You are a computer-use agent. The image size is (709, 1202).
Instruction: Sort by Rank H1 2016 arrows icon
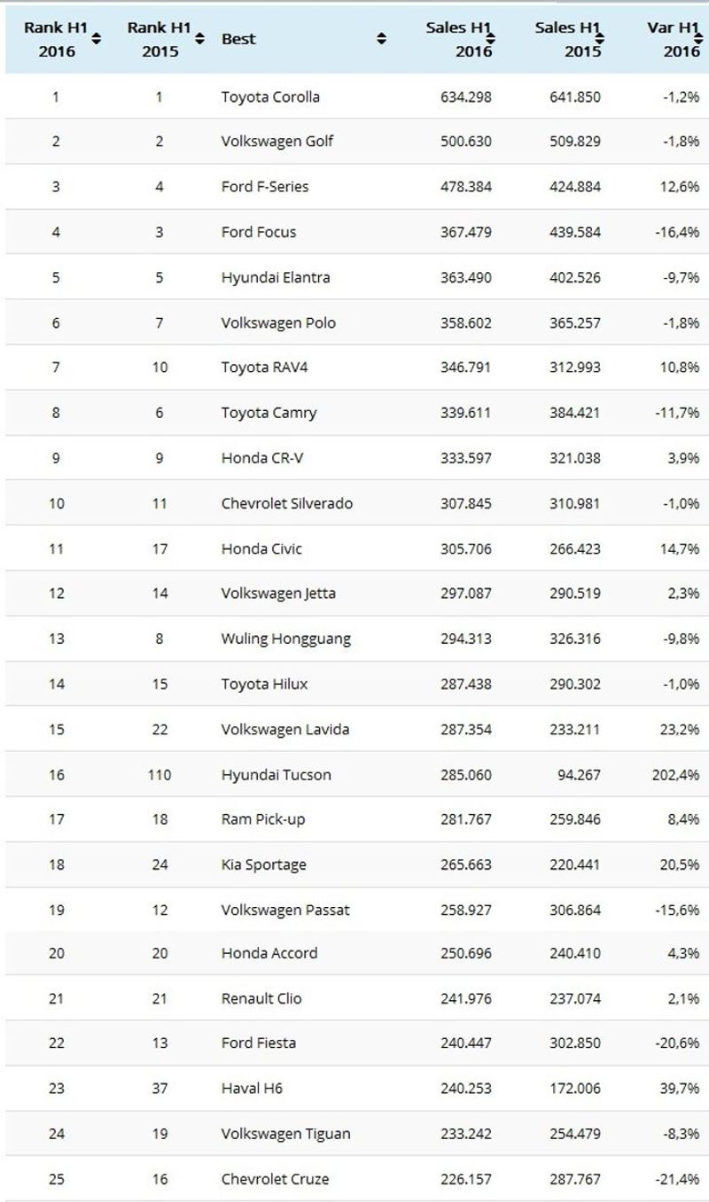coord(97,39)
